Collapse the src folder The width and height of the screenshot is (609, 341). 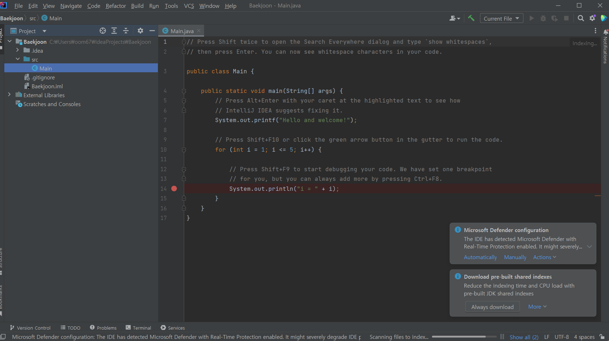click(x=17, y=59)
